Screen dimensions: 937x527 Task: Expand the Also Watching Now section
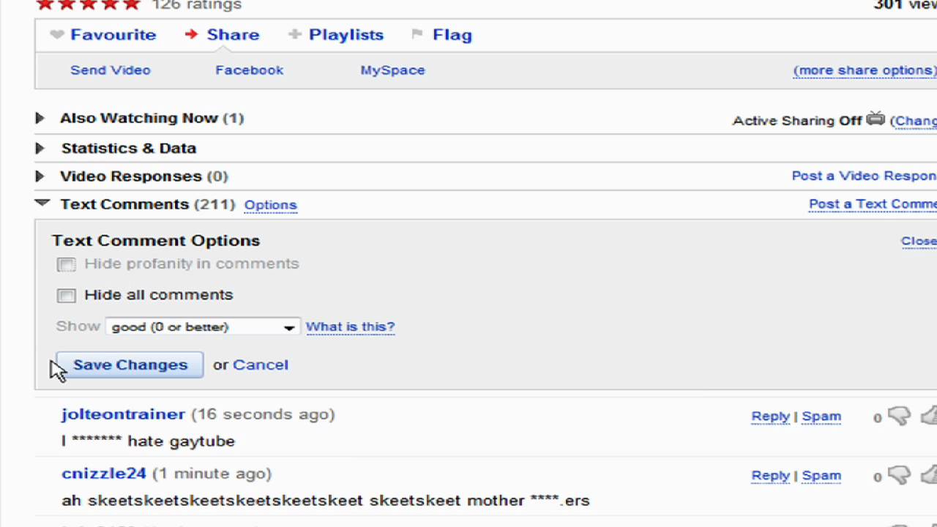(40, 118)
